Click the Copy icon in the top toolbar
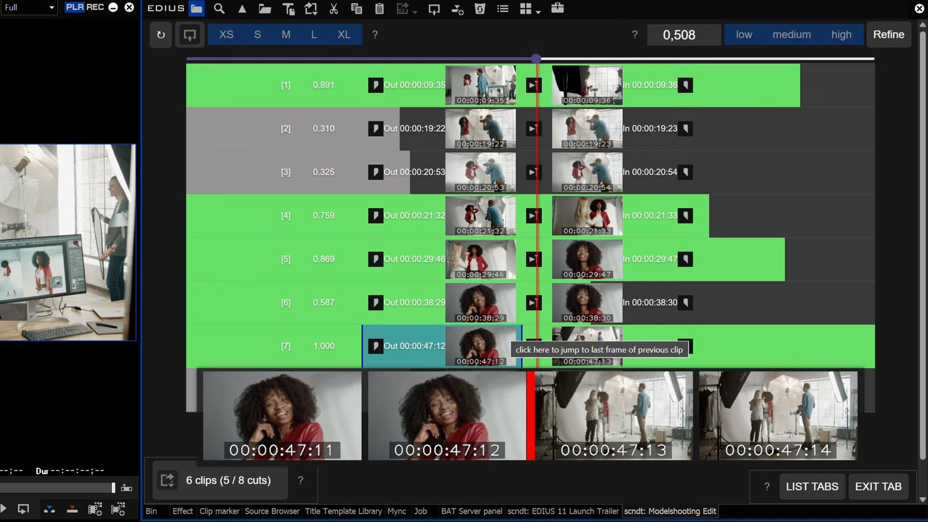This screenshot has width=928, height=522. [357, 8]
